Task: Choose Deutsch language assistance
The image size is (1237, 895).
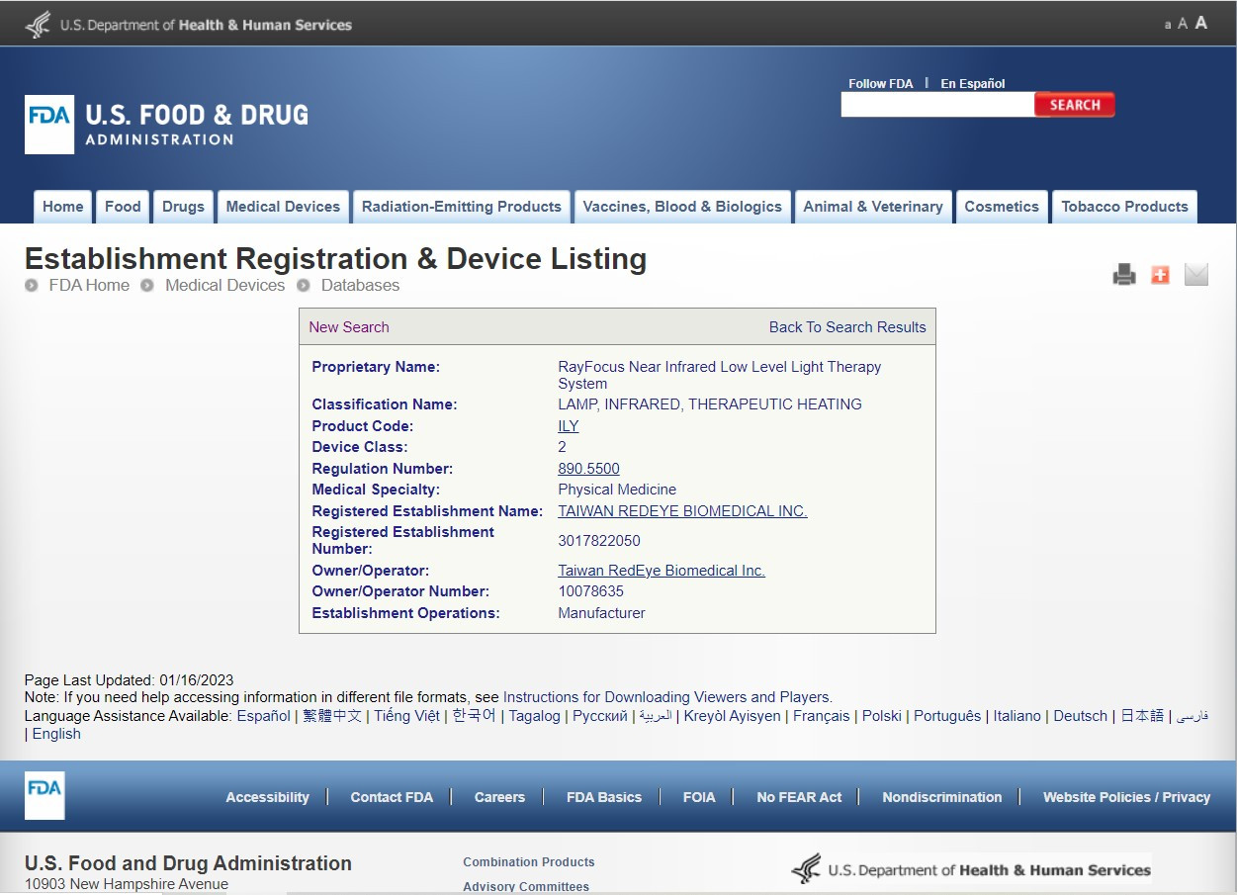Action: coord(1080,716)
